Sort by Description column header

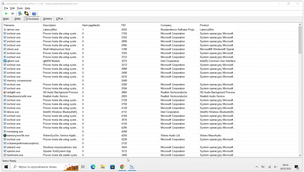pyautogui.click(x=61, y=25)
